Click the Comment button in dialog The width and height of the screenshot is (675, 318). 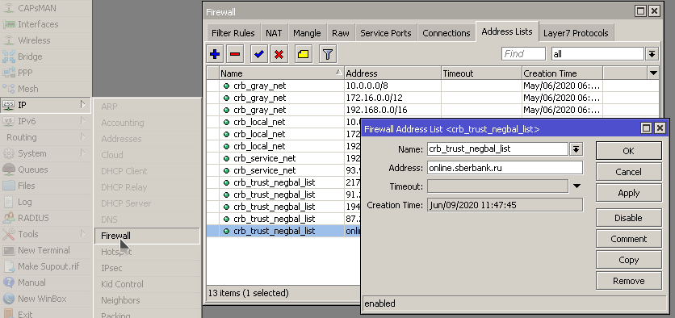[x=628, y=239]
